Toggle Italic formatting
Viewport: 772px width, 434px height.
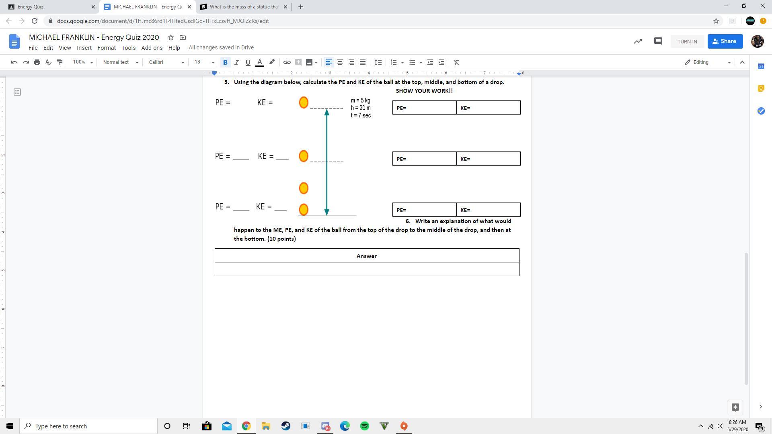click(x=236, y=62)
